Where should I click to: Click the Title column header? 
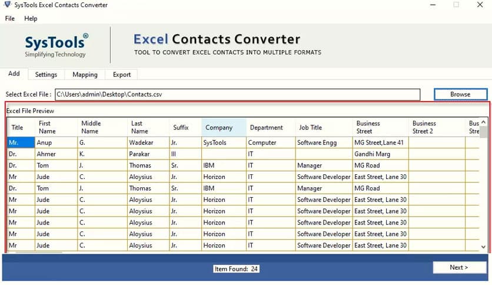pyautogui.click(x=21, y=127)
